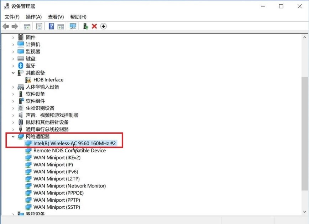Click the vertical scrollbar down arrow

pos(305,212)
